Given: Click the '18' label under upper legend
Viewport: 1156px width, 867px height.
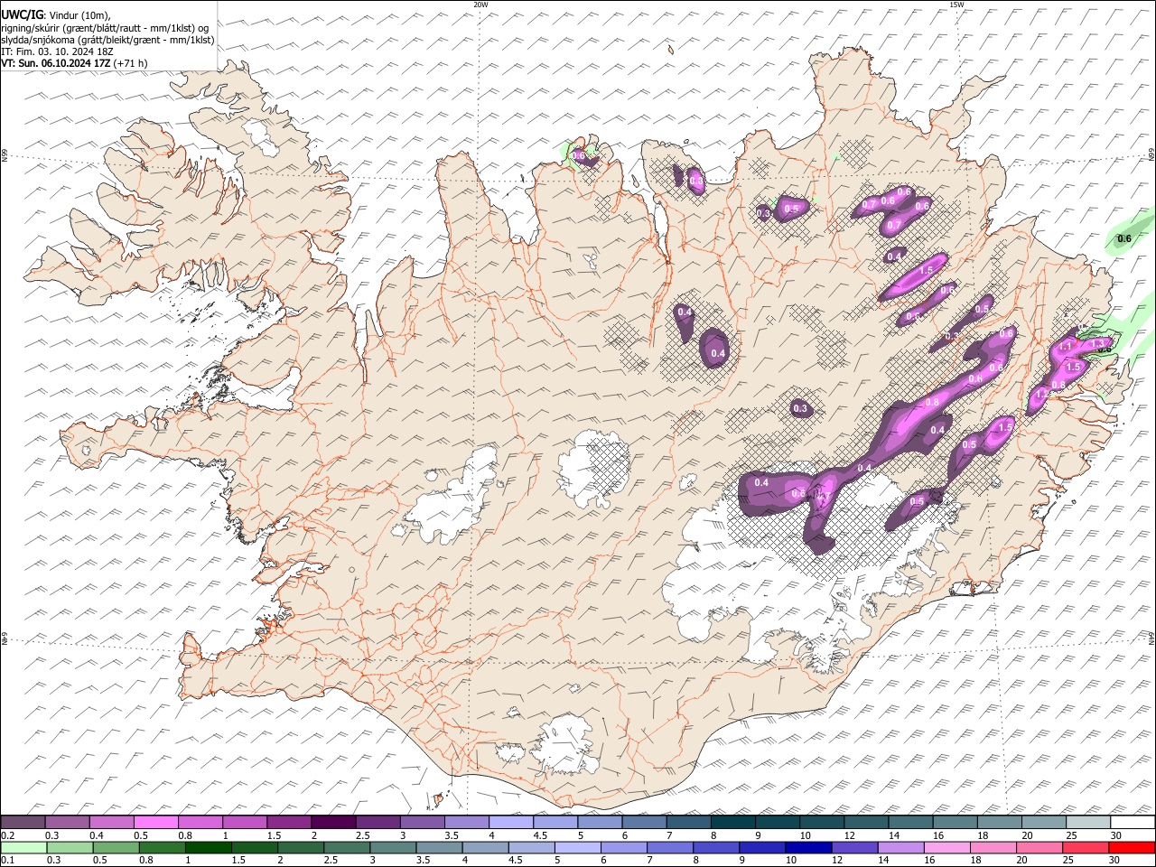Looking at the screenshot, I should (x=983, y=835).
